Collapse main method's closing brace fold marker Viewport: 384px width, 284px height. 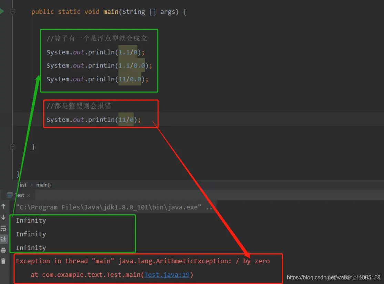pyautogui.click(x=13, y=146)
